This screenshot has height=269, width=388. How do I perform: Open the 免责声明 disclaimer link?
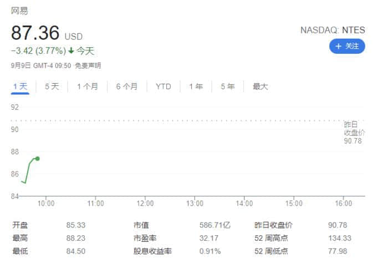coord(88,65)
